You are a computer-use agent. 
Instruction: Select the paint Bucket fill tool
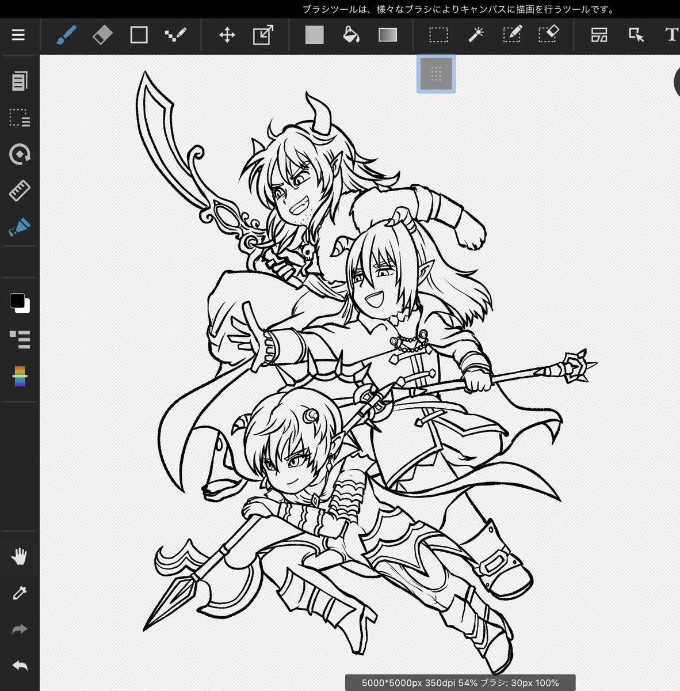(351, 35)
